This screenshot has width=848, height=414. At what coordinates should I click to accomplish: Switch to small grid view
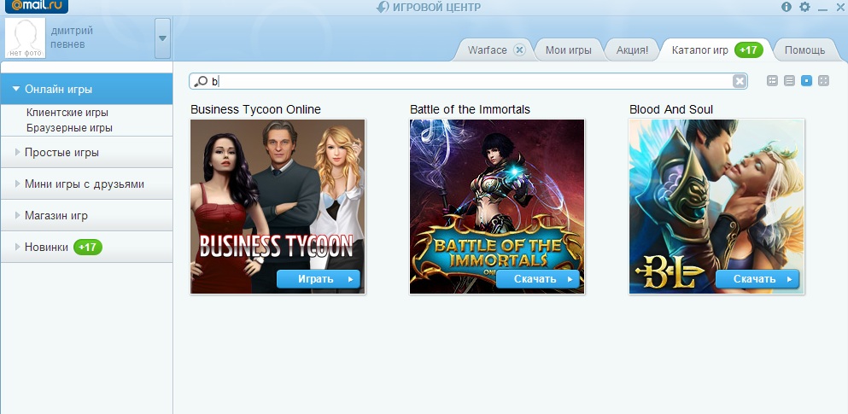tap(823, 81)
